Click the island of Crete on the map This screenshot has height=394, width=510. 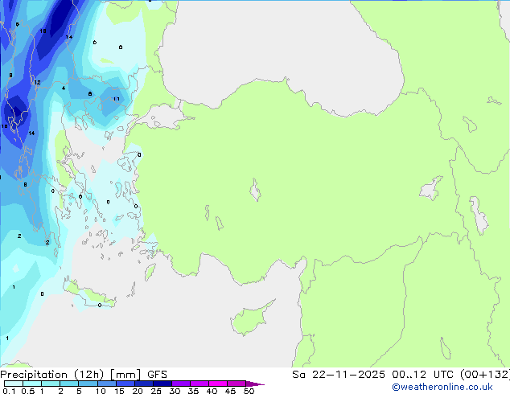point(89,294)
